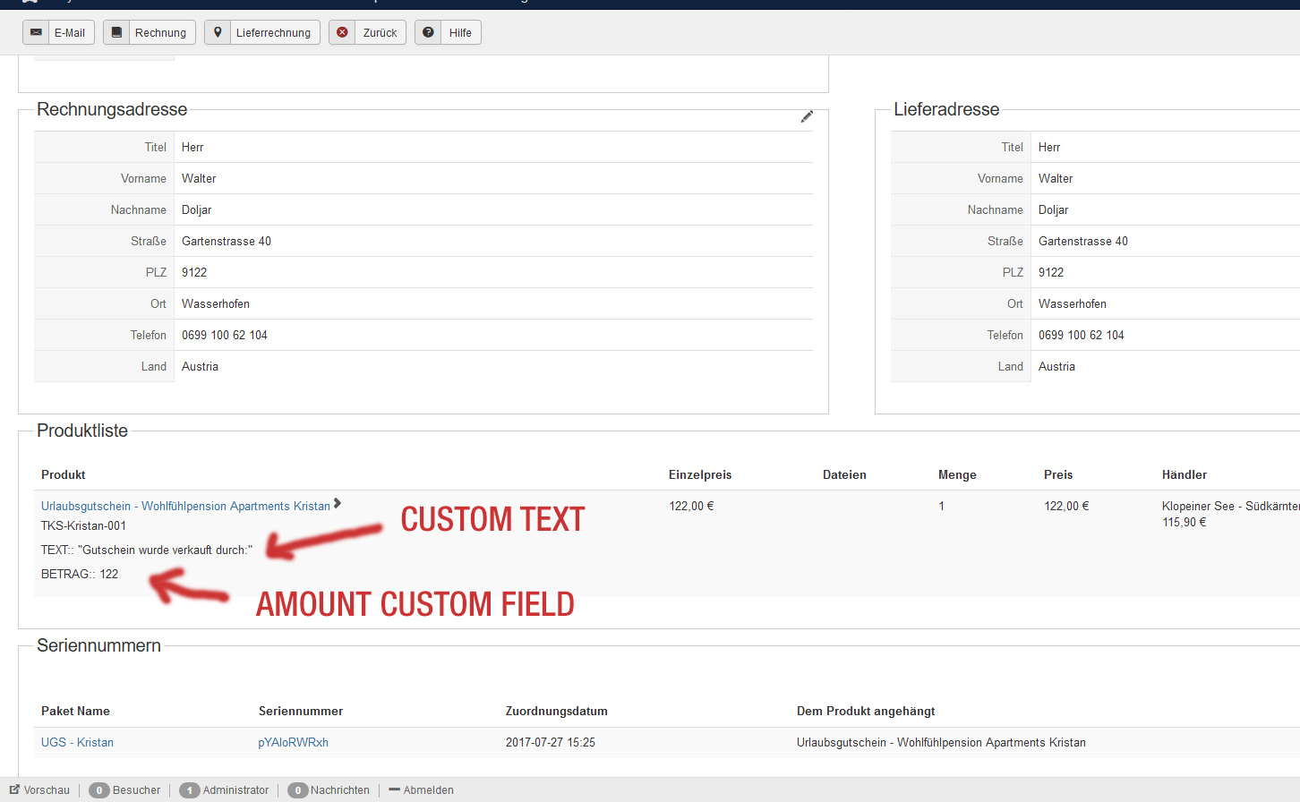Open the E-Mail toolbar button
Screen dimensions: 1300x802
coord(58,32)
